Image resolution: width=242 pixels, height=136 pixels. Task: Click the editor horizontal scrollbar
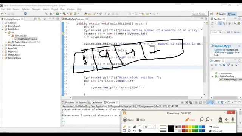130,97
